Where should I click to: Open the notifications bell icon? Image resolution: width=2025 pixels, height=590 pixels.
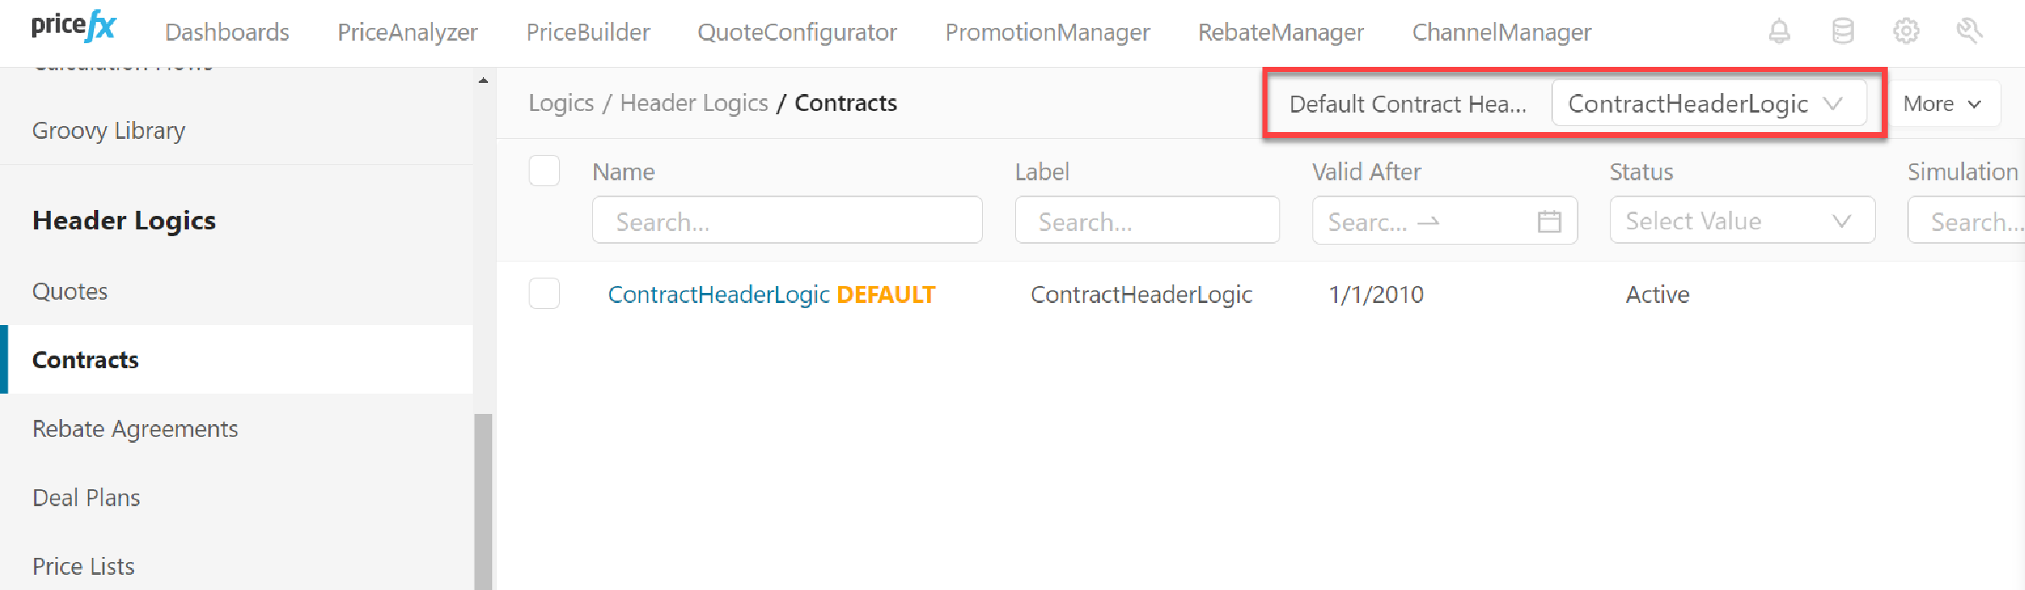[1778, 30]
